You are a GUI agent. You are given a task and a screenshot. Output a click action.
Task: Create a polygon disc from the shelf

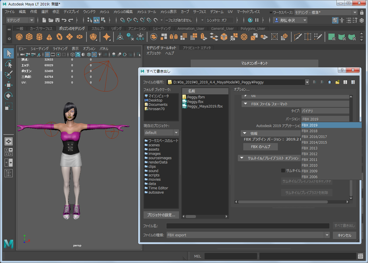[80, 37]
